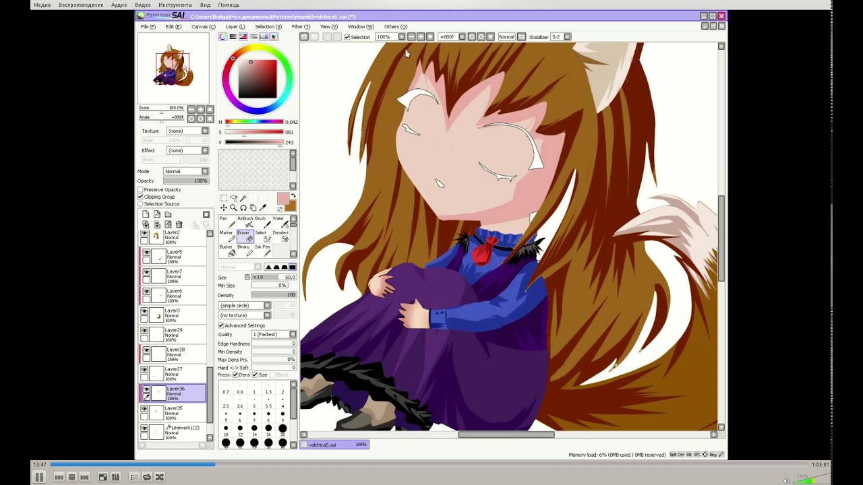
Task: Swap foreground and background colors
Action: (x=292, y=196)
